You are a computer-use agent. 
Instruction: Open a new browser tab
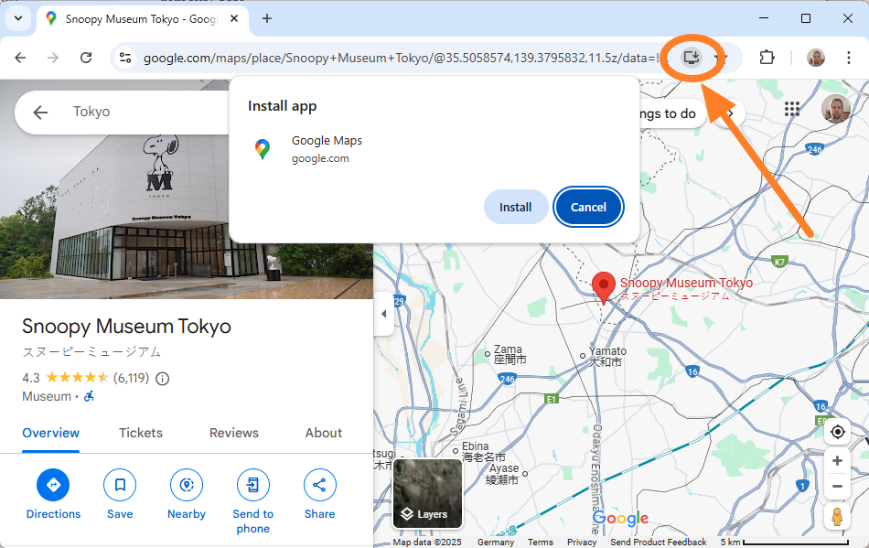tap(266, 18)
